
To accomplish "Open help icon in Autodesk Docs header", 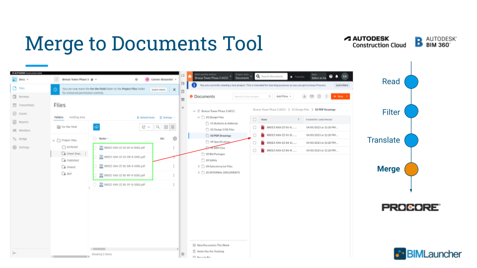I will coord(136,79).
